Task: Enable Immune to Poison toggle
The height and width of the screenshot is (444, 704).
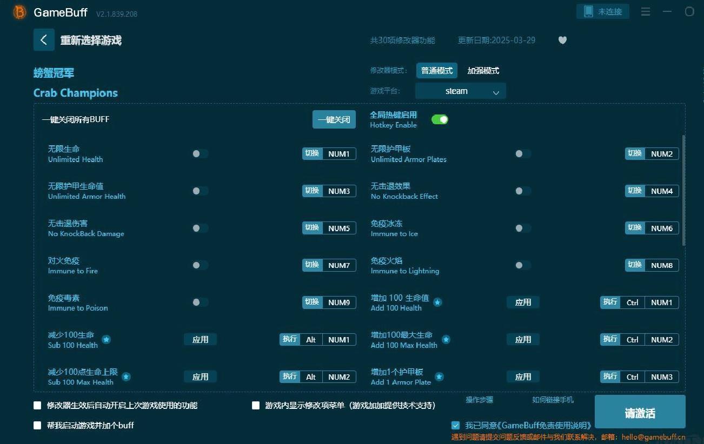Action: click(x=200, y=302)
